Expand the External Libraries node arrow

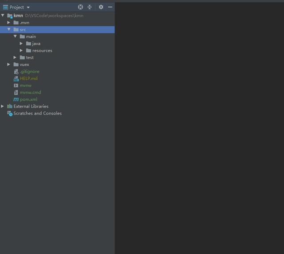coord(2,106)
